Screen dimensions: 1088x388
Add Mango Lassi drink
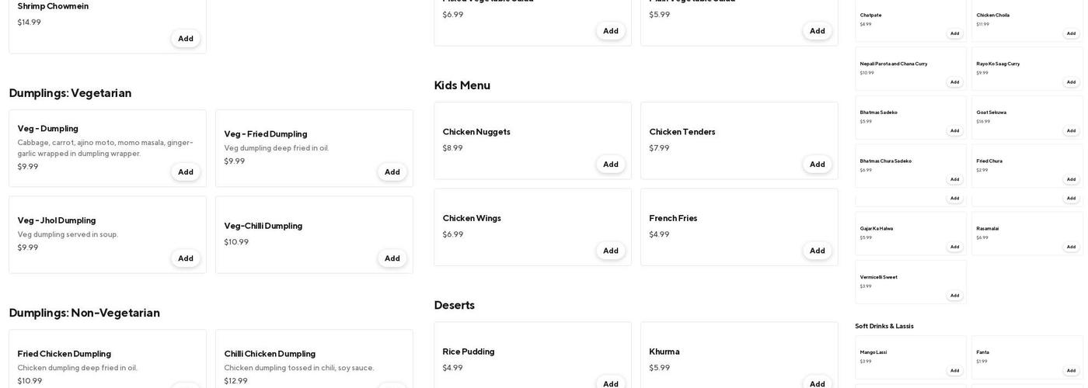pos(954,371)
